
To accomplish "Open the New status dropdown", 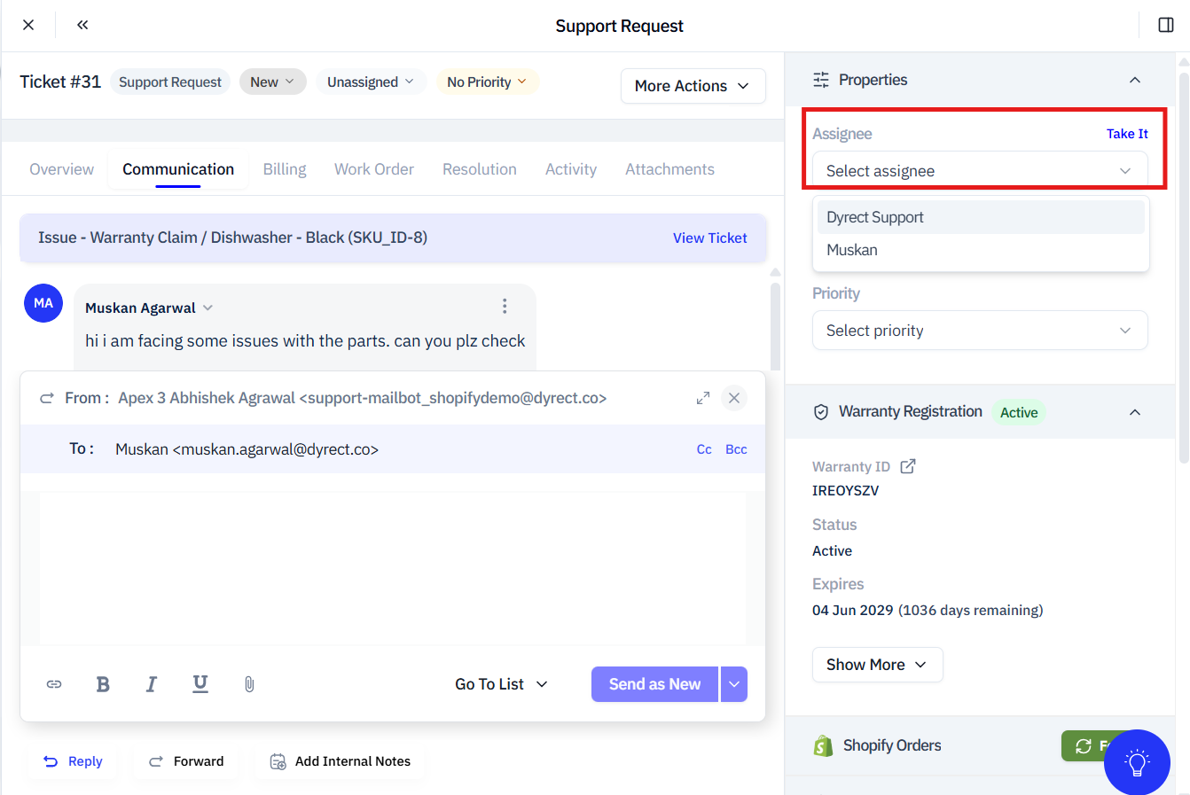I will pyautogui.click(x=273, y=82).
